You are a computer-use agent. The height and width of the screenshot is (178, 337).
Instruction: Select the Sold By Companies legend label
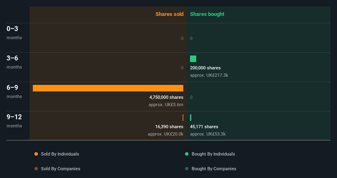coord(61,169)
